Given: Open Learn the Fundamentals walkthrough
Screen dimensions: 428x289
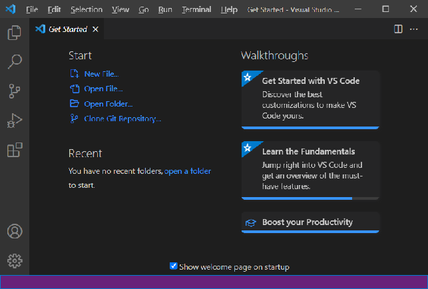Looking at the screenshot, I should click(x=310, y=170).
